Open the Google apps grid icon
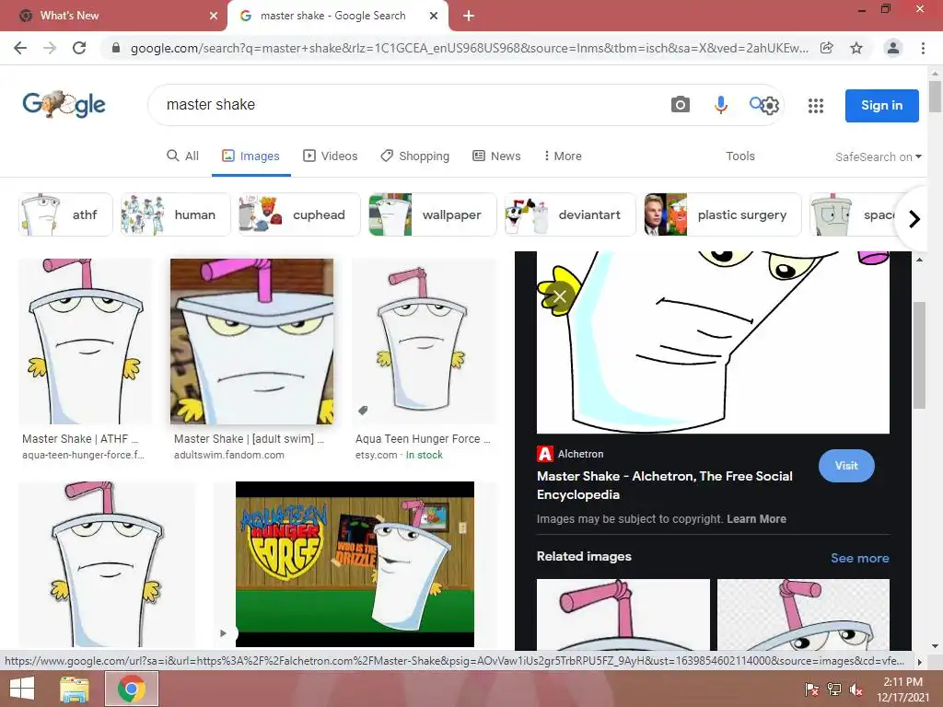The image size is (943, 707). click(x=816, y=106)
